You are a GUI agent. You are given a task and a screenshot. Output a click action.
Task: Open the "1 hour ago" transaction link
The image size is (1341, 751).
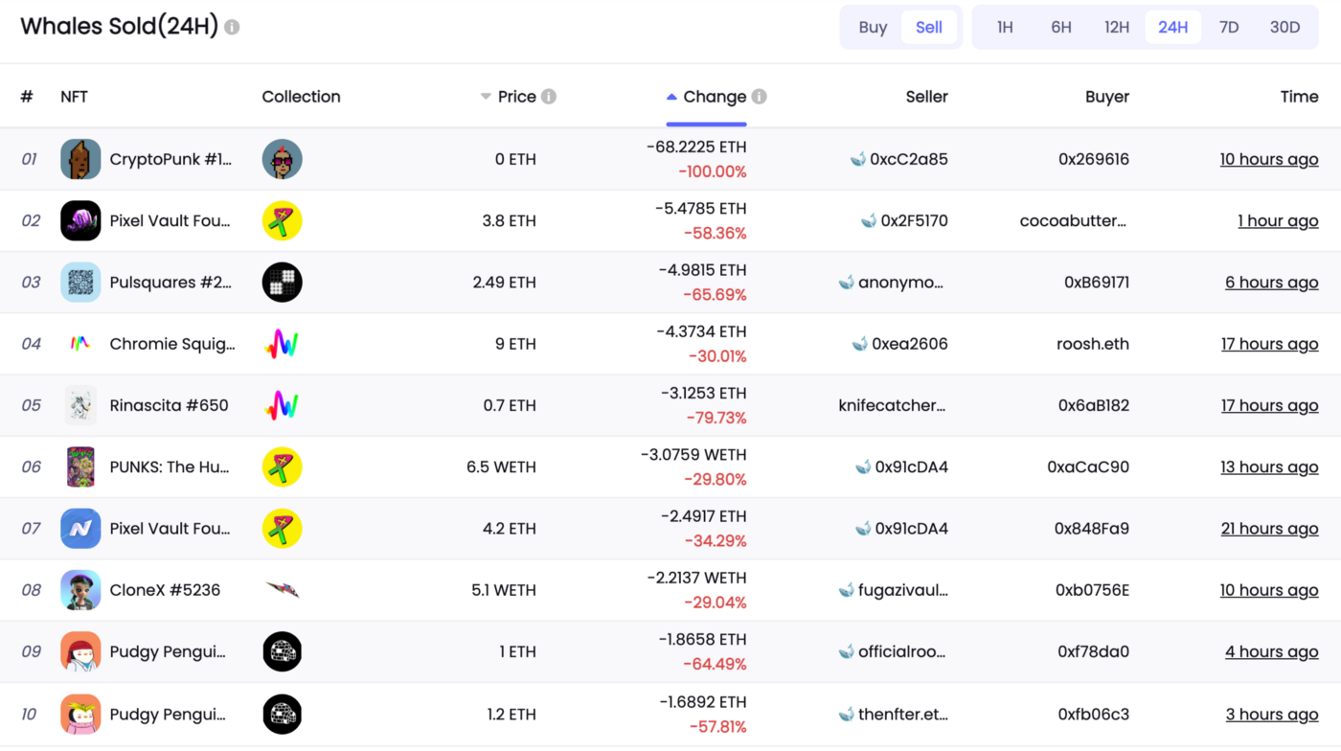pyautogui.click(x=1278, y=220)
